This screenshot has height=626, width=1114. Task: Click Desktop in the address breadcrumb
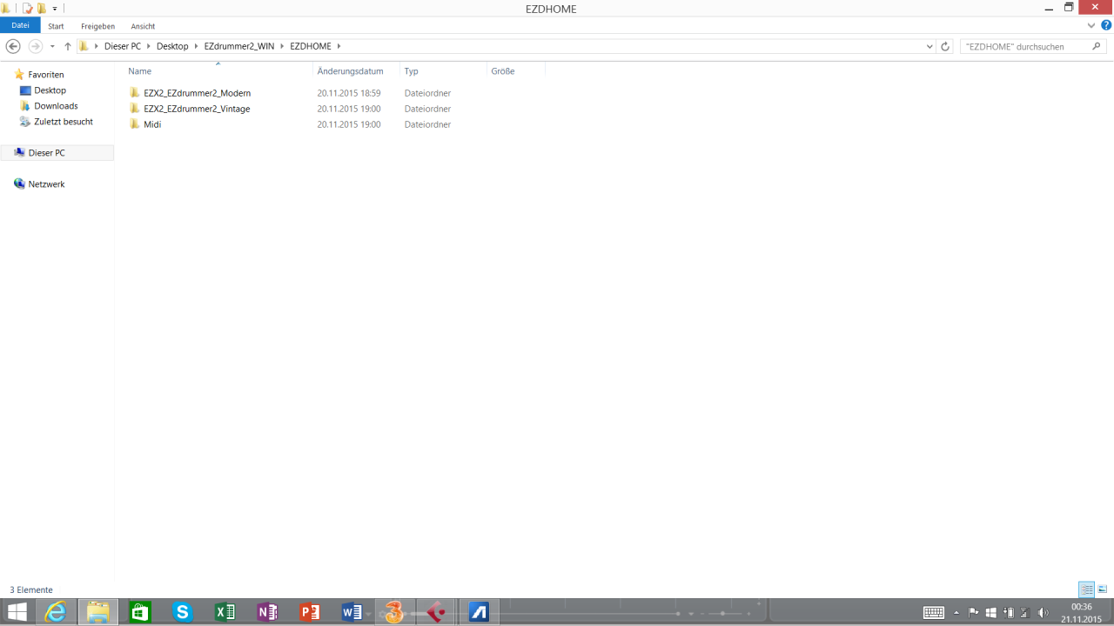point(172,46)
